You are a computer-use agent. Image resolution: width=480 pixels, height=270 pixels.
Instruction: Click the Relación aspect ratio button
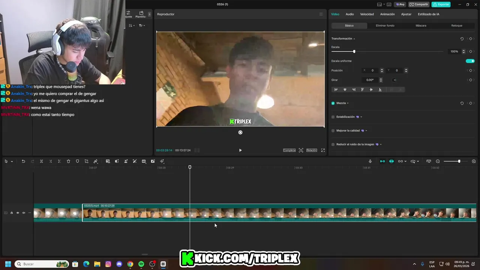click(312, 150)
